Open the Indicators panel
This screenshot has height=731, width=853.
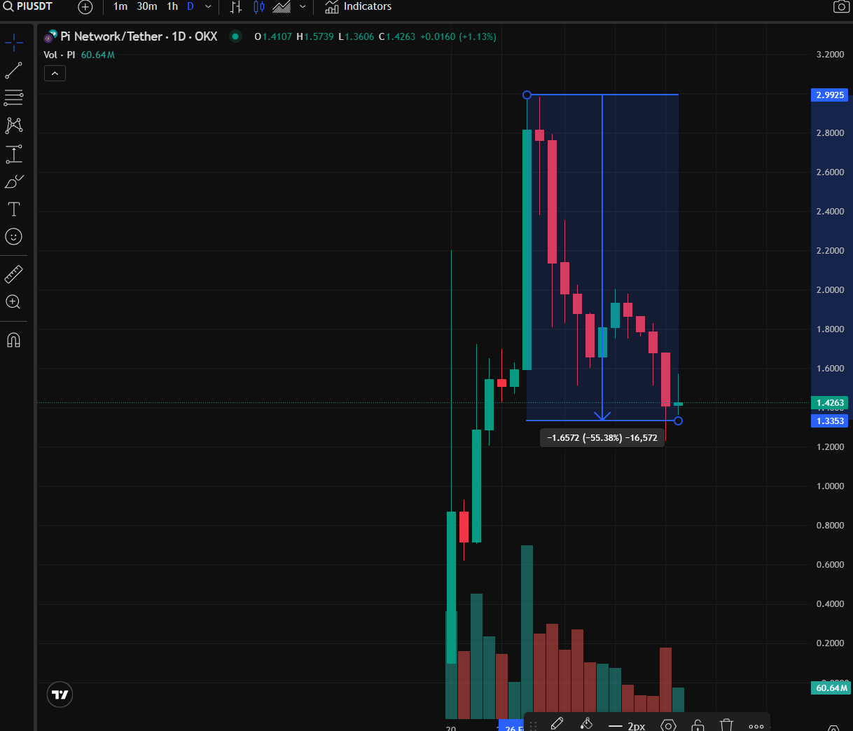click(x=359, y=7)
